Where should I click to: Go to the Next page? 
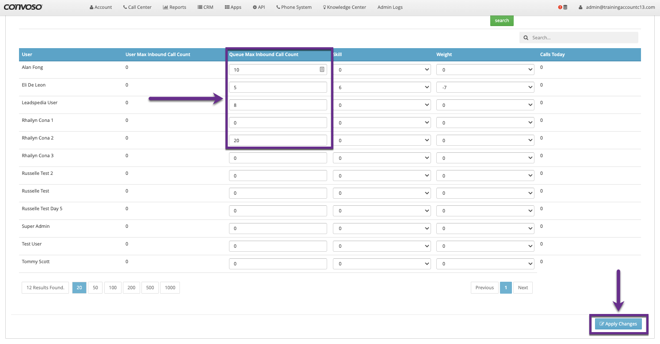[523, 287]
